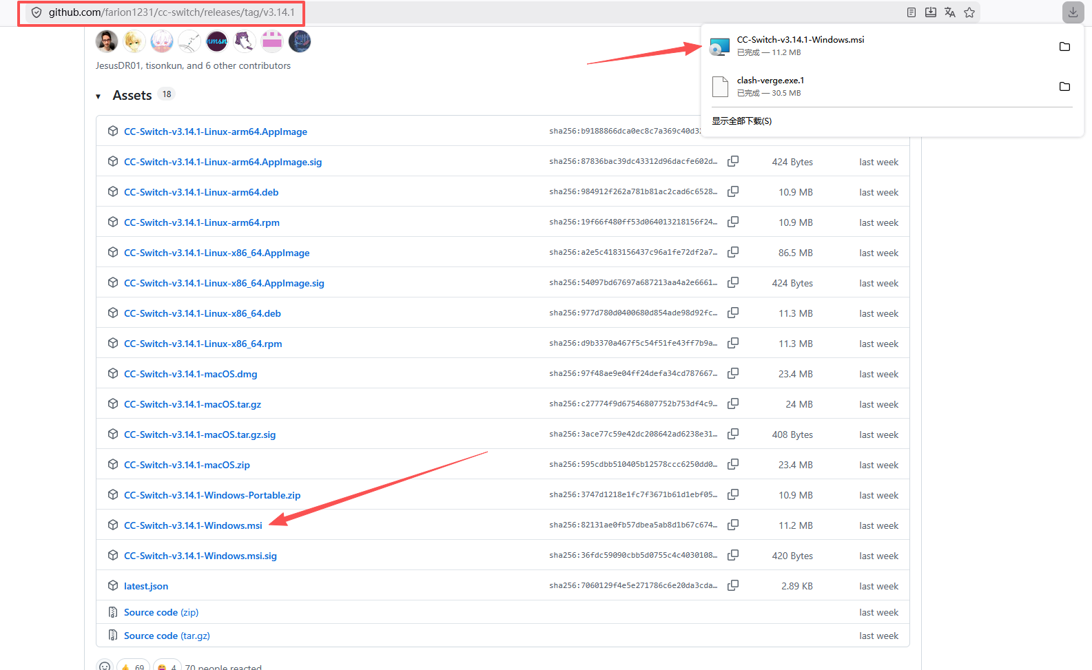This screenshot has height=670, width=1092.
Task: Copy sha256 of Linux-arm64.deb
Action: coord(733,191)
